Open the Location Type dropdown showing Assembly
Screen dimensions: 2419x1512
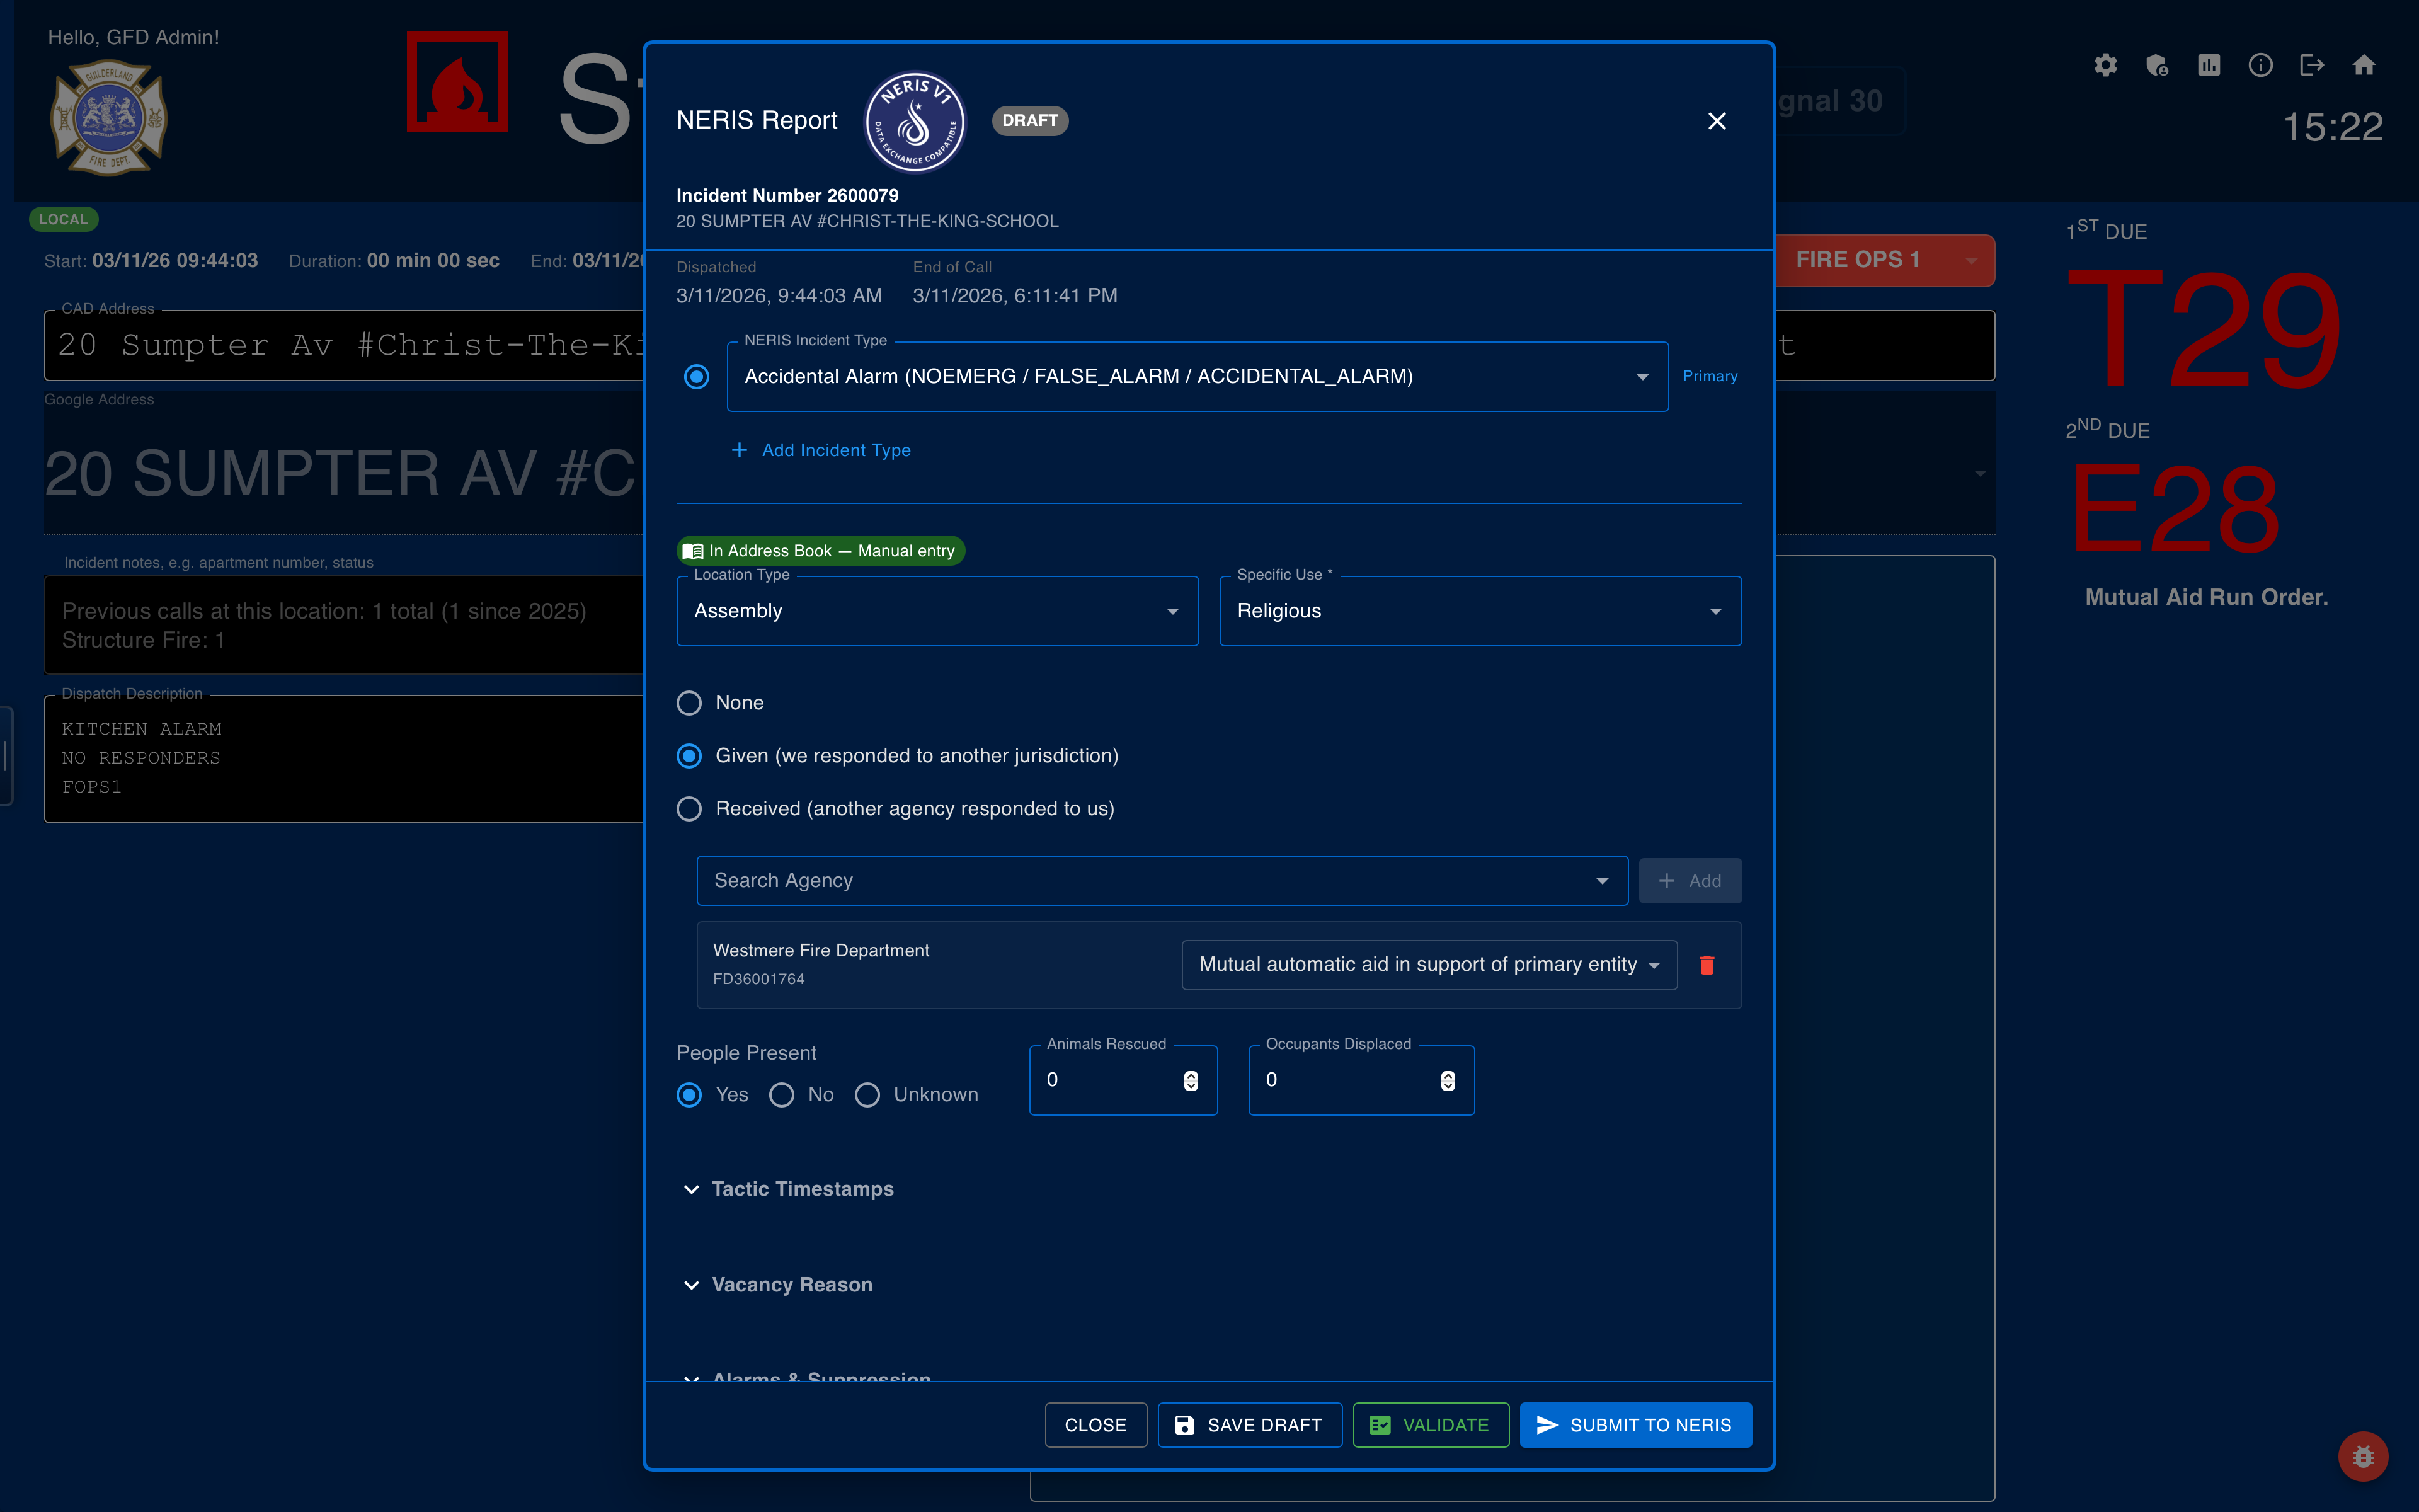[x=937, y=611]
